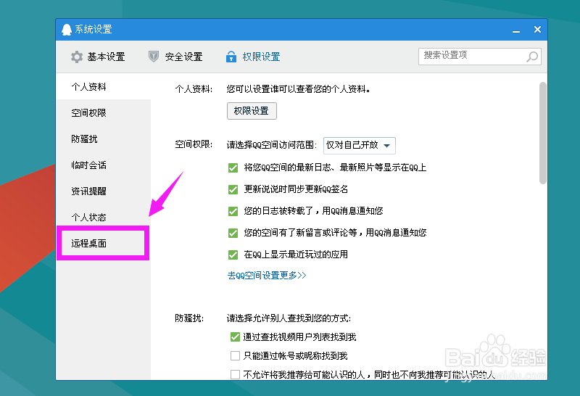Image resolution: width=580 pixels, height=396 pixels.
Task: Check 不允许将我推荐给可能认识的人
Action: click(x=235, y=374)
